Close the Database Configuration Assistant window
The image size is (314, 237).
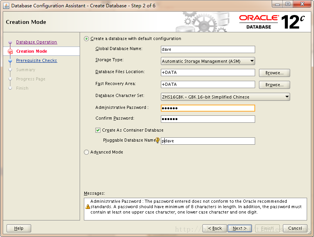coord(302,4)
